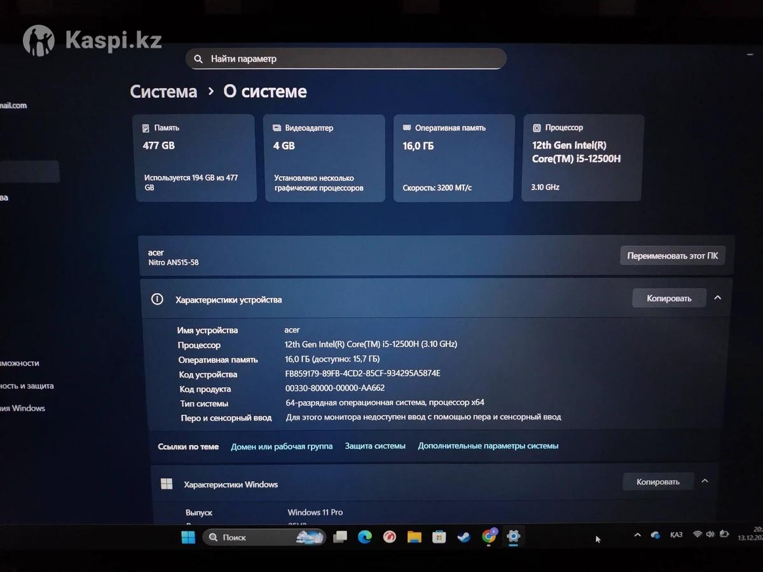The image size is (763, 572).
Task: Open the Защита системы link
Action: 375,446
